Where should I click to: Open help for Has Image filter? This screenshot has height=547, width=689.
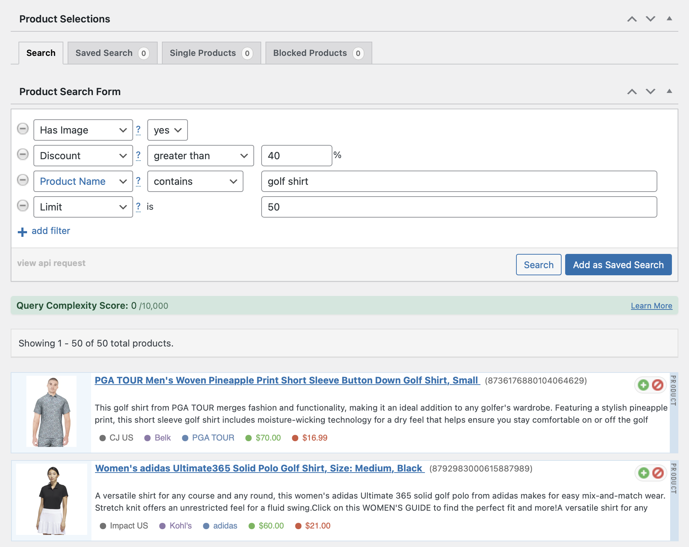point(138,130)
